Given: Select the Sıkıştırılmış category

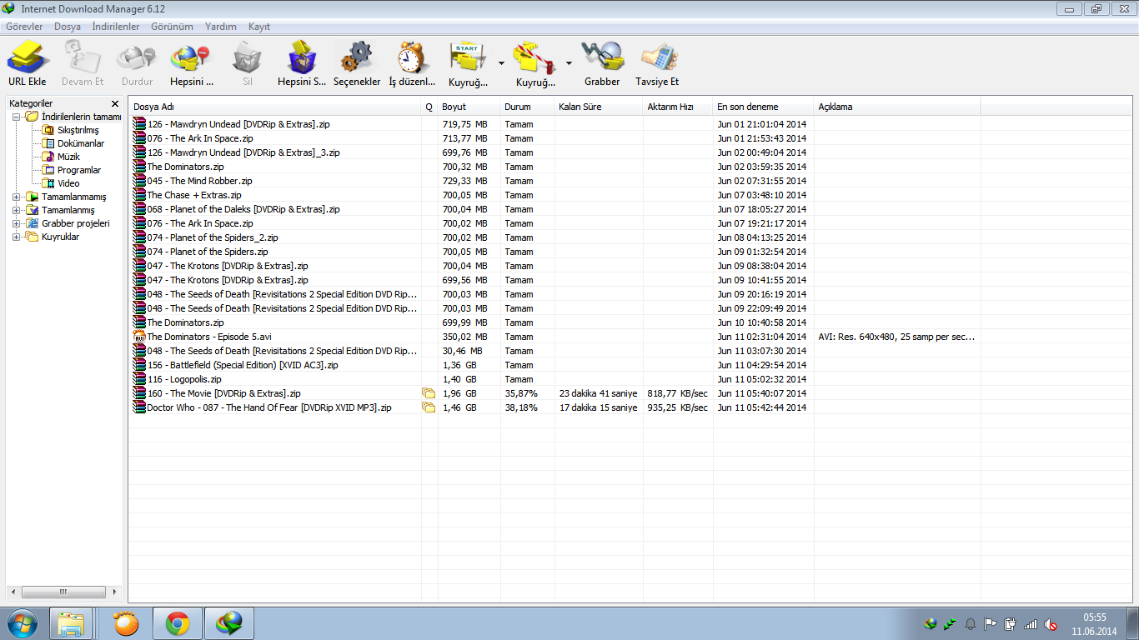Looking at the screenshot, I should point(78,130).
